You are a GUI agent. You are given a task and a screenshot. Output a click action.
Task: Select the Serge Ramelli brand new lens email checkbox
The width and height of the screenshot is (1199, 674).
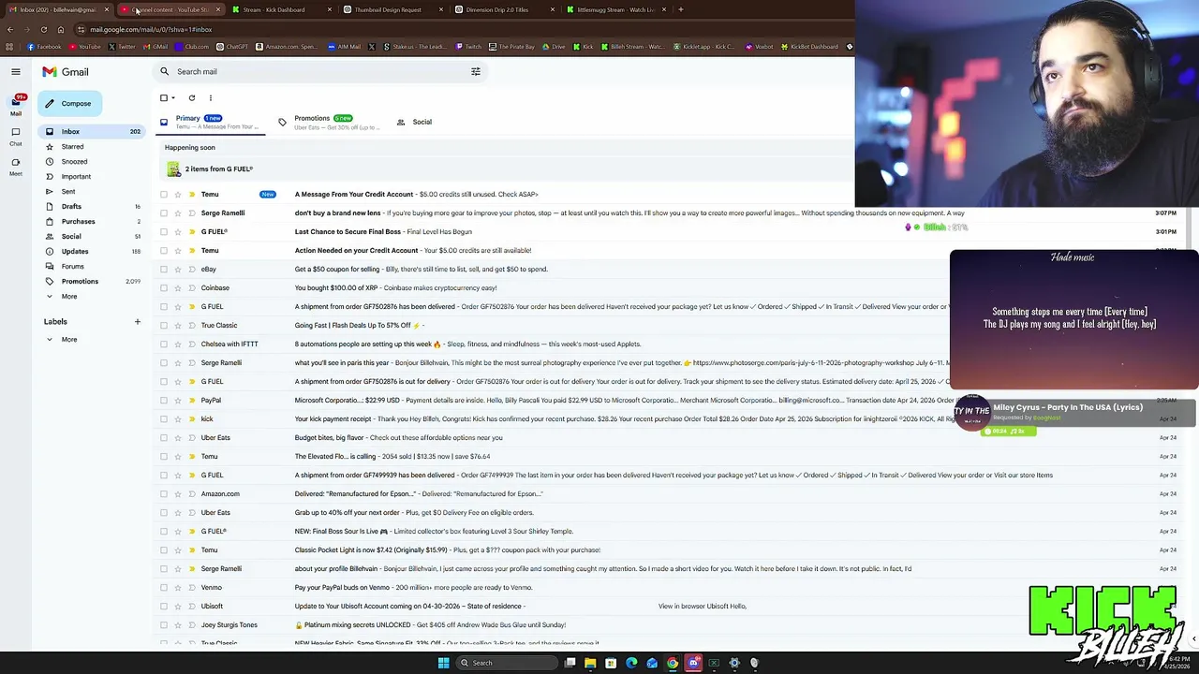point(164,213)
